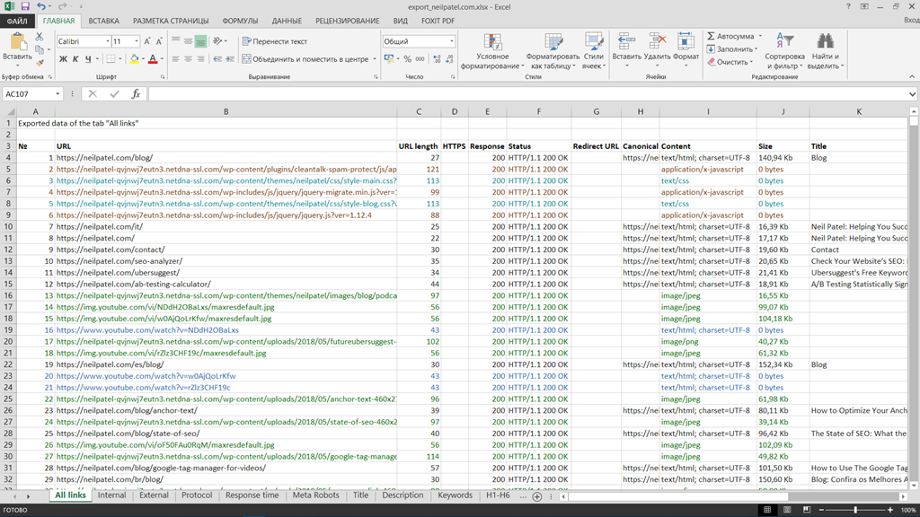Undo the last action
Screen dimensions: 920x517
pos(40,6)
